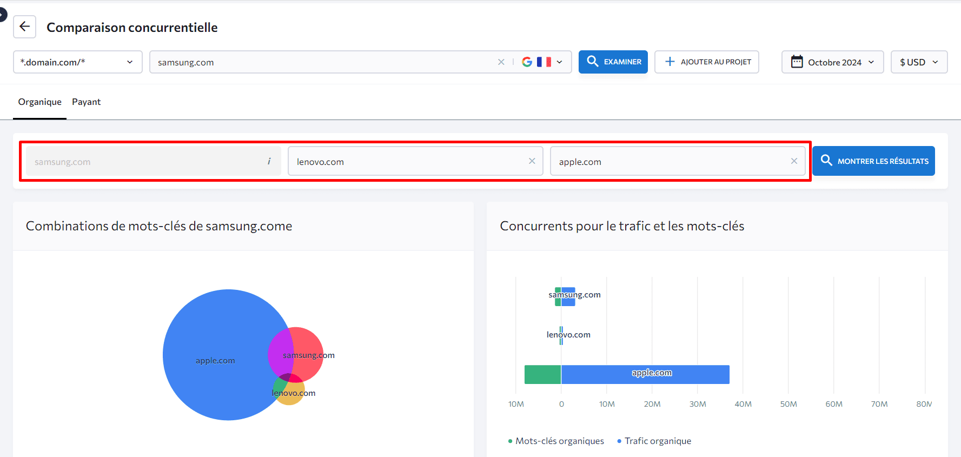
Task: Click the apple.com green keywords bar
Action: click(543, 374)
